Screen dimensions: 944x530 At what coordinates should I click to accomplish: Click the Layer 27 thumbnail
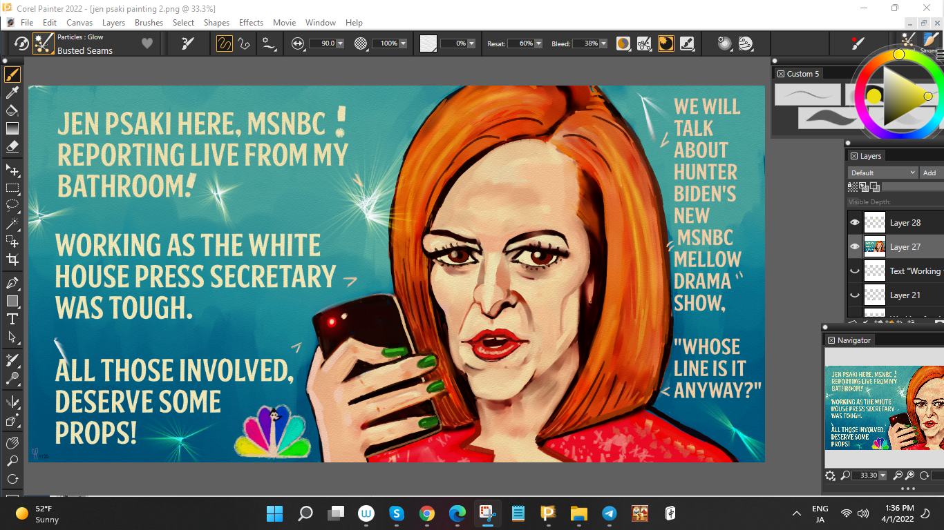click(x=875, y=246)
